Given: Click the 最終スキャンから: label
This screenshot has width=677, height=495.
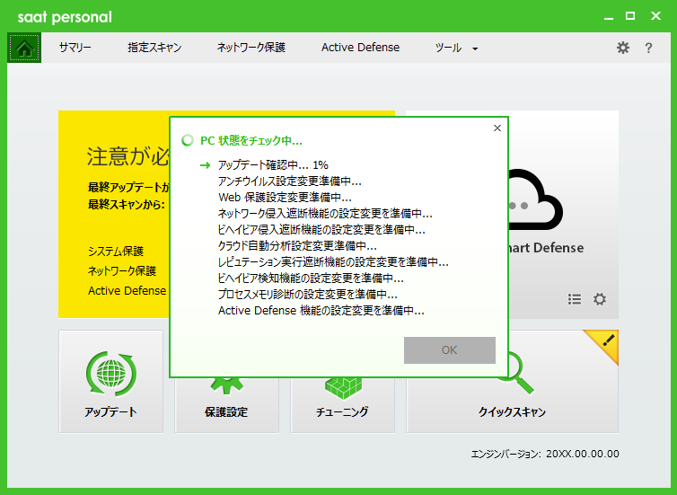Looking at the screenshot, I should click(x=127, y=204).
